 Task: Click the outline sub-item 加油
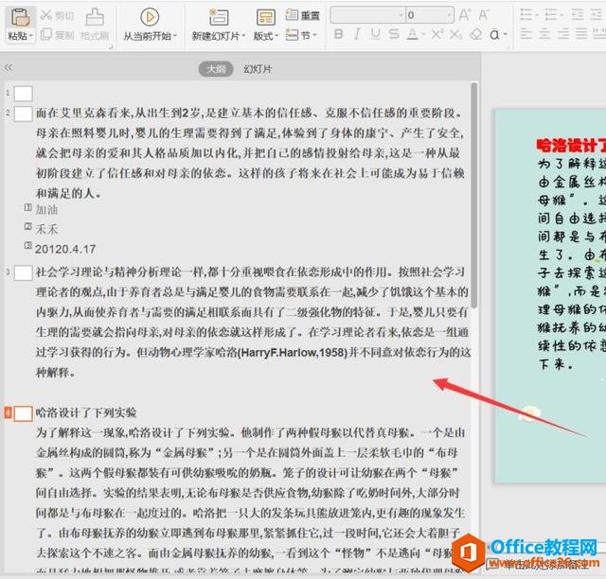[x=46, y=209]
